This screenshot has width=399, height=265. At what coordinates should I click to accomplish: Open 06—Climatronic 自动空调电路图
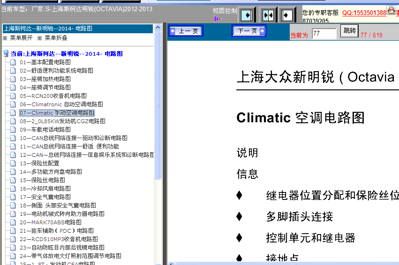pos(61,104)
